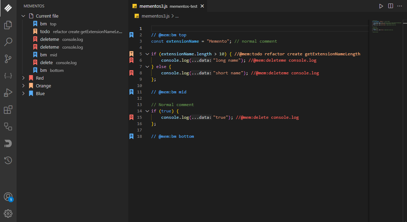407x222 pixels.
Task: Split the editor to the right
Action: [x=390, y=6]
